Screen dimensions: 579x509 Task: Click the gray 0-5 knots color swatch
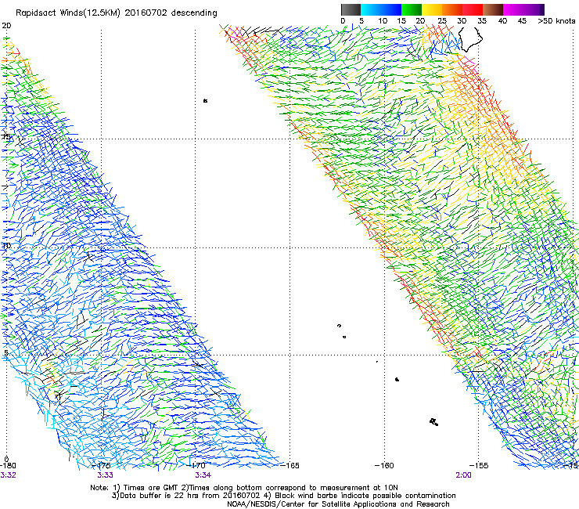[x=351, y=9]
